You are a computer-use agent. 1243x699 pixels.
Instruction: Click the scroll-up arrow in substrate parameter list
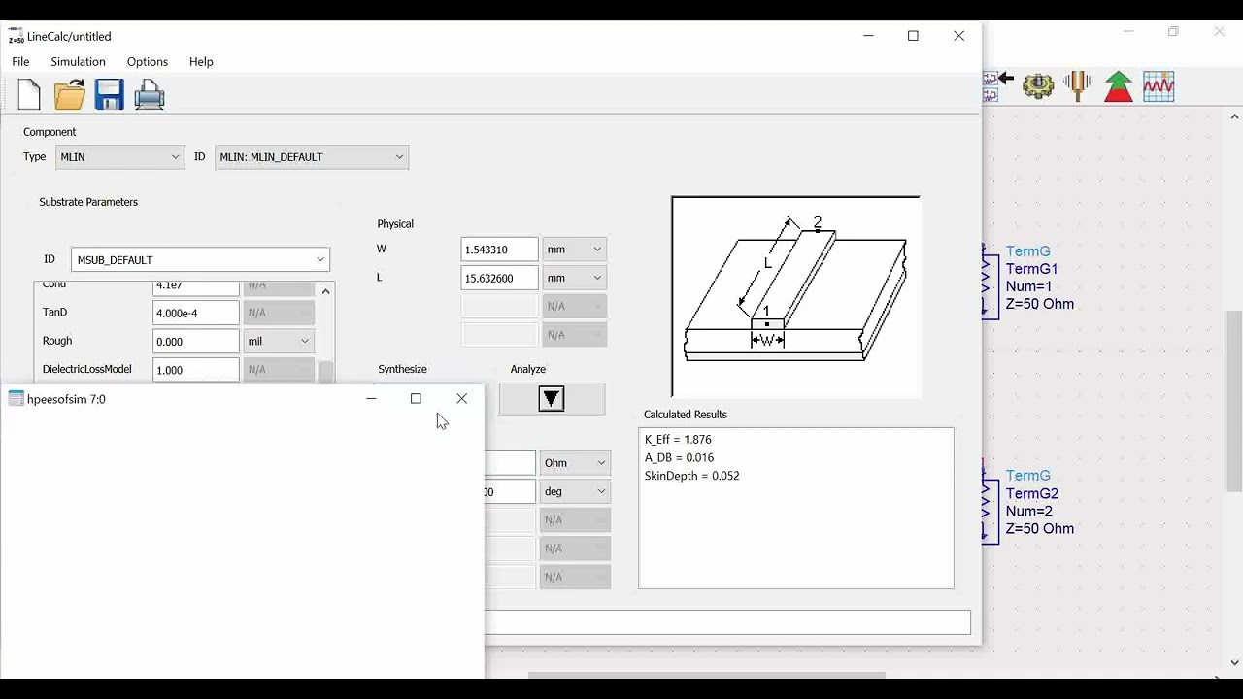(x=325, y=291)
